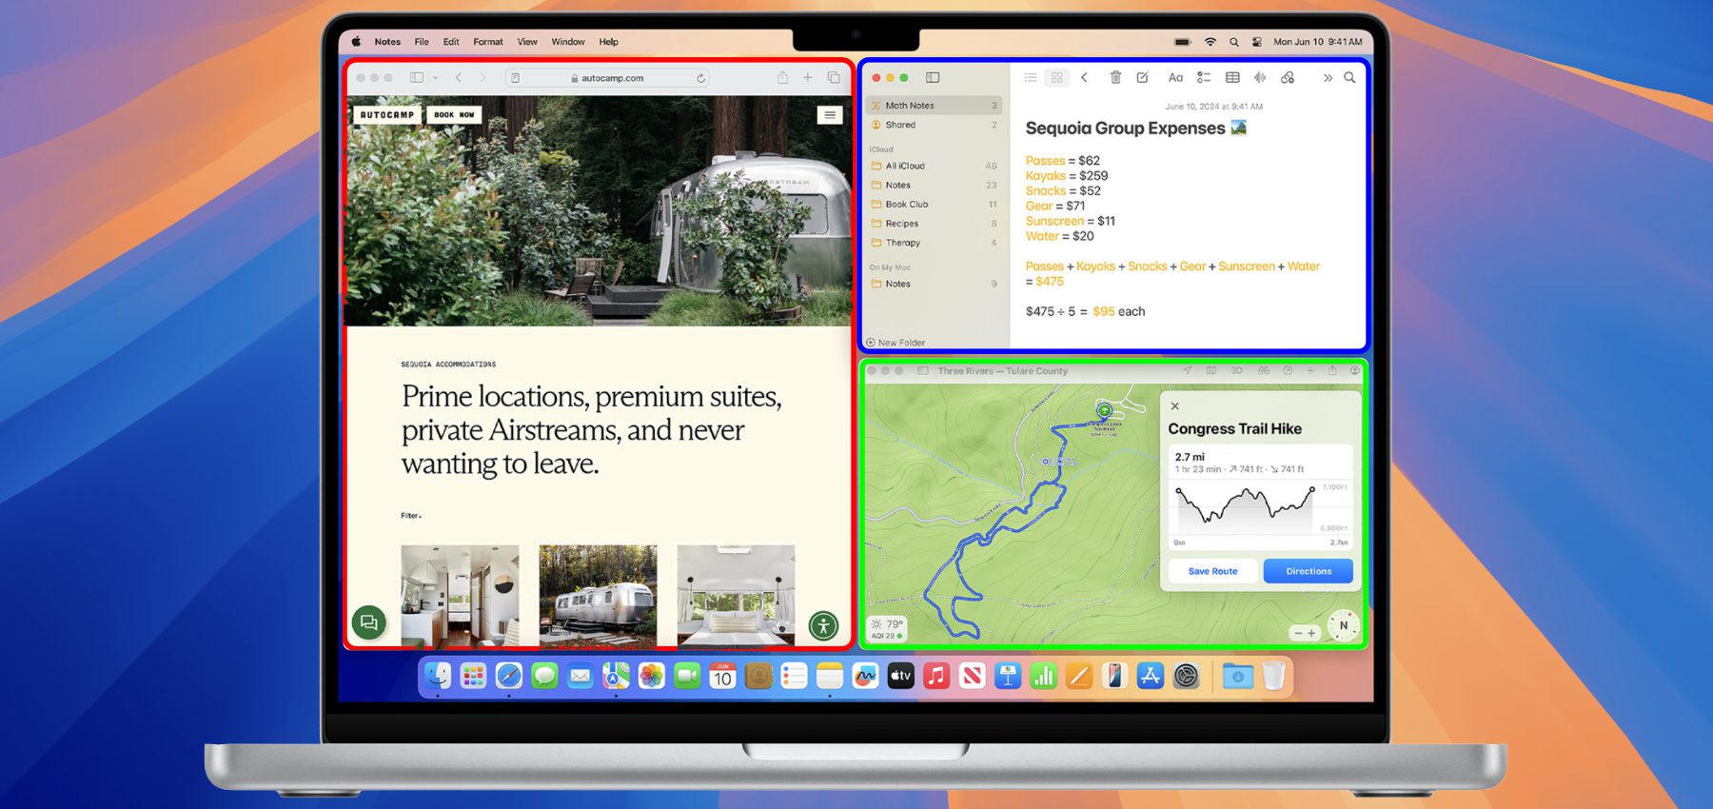The height and width of the screenshot is (809, 1713).
Task: Insert a table into the note
Action: click(x=1232, y=78)
